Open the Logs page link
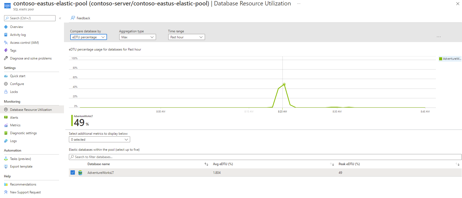Screen dimensions: 462x198 13,141
